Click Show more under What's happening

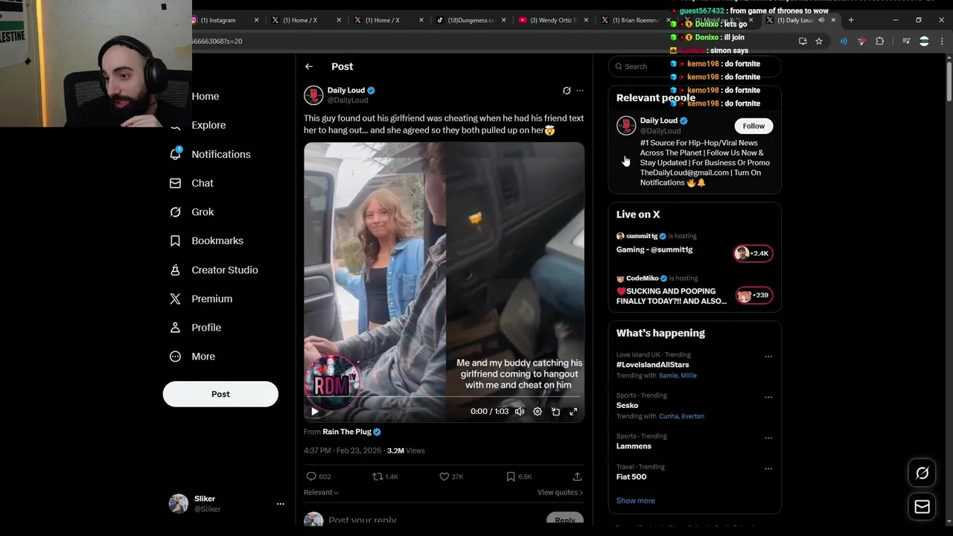point(635,500)
